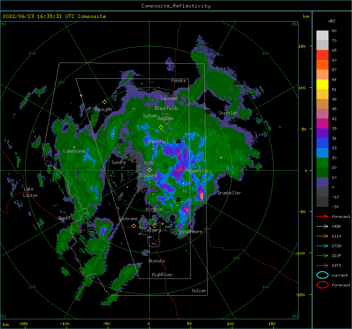352x329 pixels.
Task: Click the RedDeer city label
Action: [x=166, y=119]
